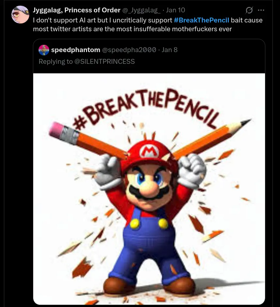Click the speedphantom display name
The image size is (280, 307).
(x=76, y=50)
